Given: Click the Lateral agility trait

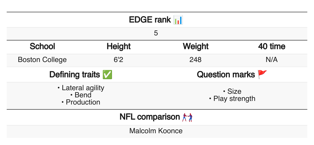Looking at the screenshot, I should 83,88.
